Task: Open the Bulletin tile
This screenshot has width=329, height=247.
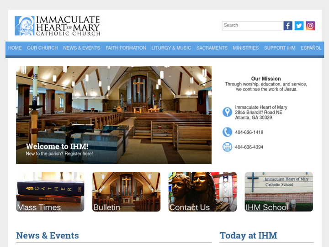Action: (126, 192)
